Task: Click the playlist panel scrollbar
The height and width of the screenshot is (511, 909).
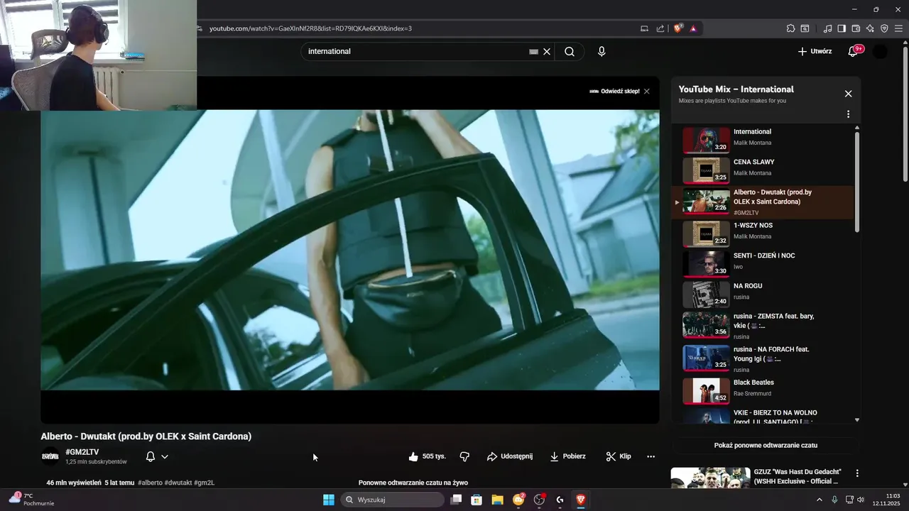Action: [x=857, y=181]
